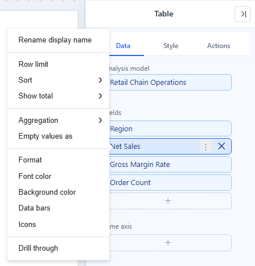The width and height of the screenshot is (255, 266).
Task: Select the Gross Margin Rate field
Action: 171,165
